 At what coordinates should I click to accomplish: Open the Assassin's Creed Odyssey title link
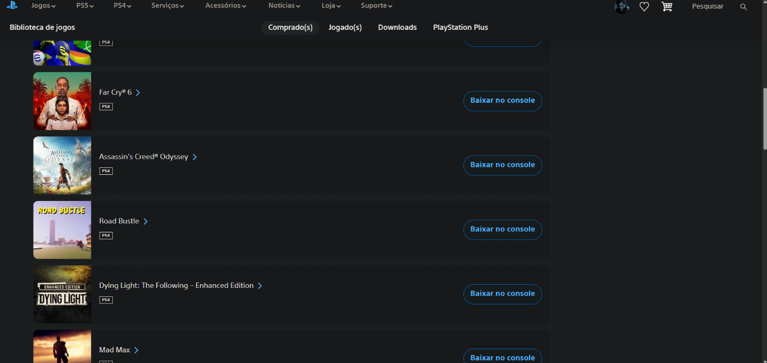point(148,157)
